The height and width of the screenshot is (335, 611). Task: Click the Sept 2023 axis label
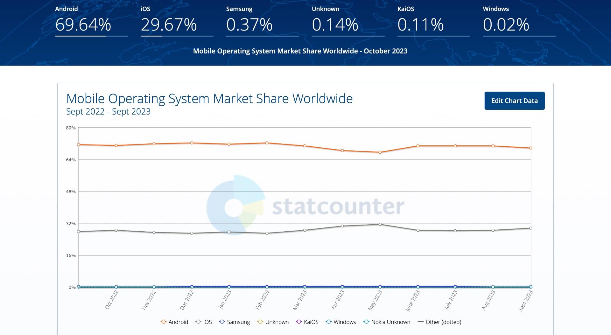tap(525, 301)
